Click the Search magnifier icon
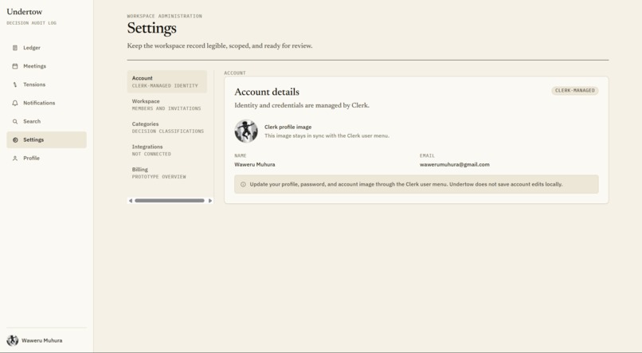Screen dimensions: 642x353 tap(15, 122)
